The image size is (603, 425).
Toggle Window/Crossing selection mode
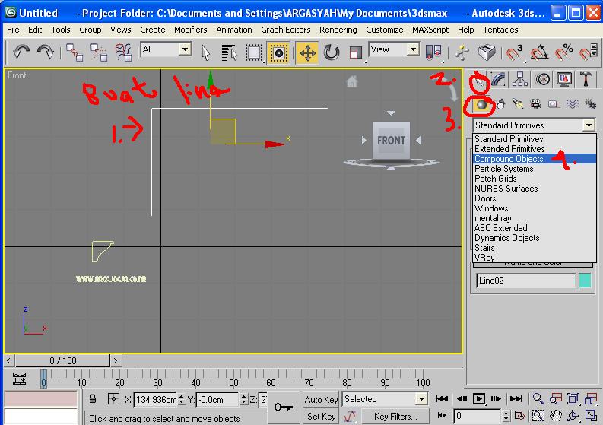click(x=278, y=52)
